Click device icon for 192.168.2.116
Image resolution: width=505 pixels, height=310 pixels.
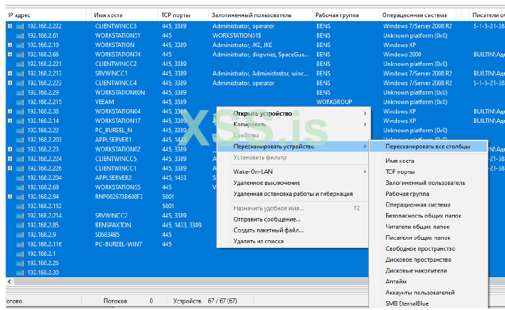20,244
